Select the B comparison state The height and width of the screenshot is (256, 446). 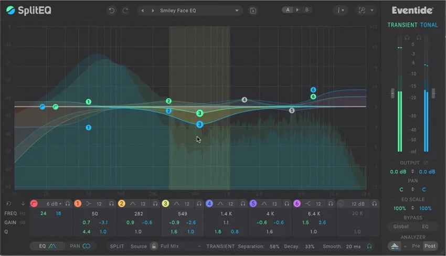coord(306,9)
